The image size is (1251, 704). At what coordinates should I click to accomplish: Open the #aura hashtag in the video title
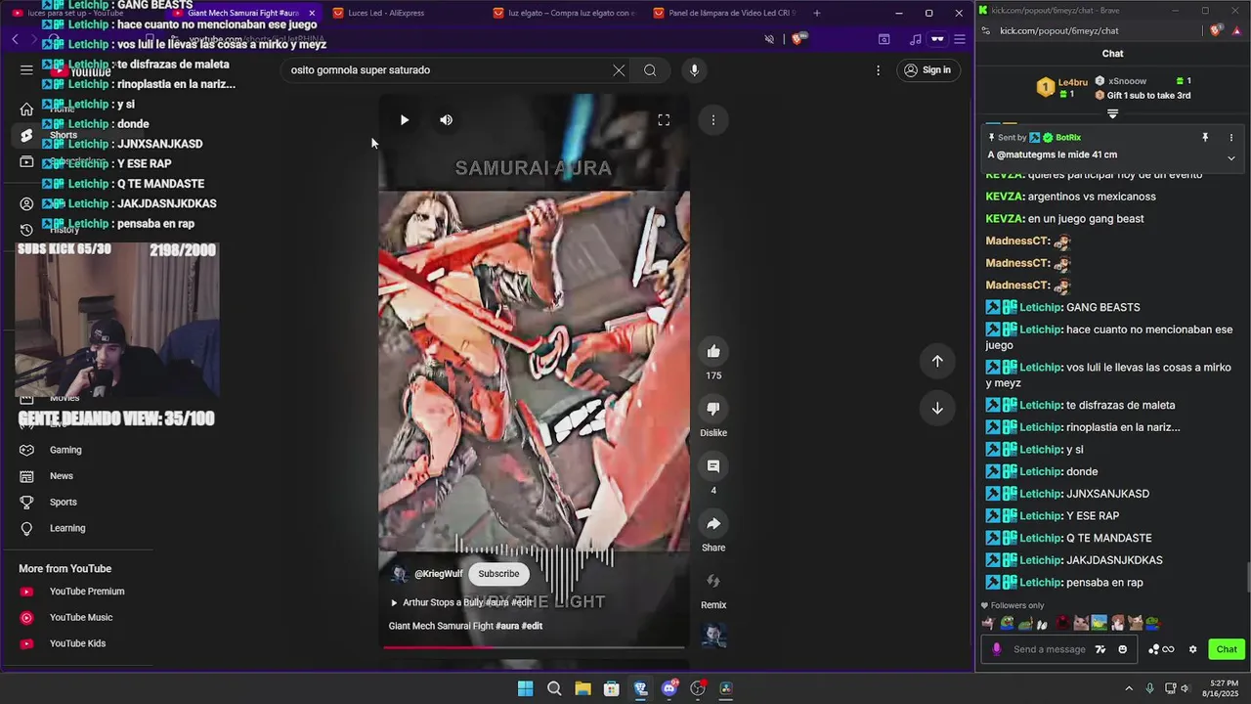[506, 626]
